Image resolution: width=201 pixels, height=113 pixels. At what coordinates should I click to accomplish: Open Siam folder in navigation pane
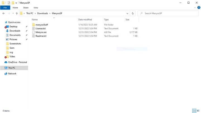12,48
